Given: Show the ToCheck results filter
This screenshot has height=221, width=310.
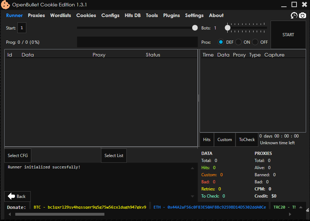Looking at the screenshot, I should click(x=247, y=140).
